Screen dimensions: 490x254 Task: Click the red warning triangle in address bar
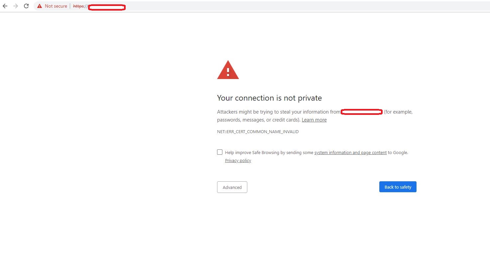(x=40, y=6)
